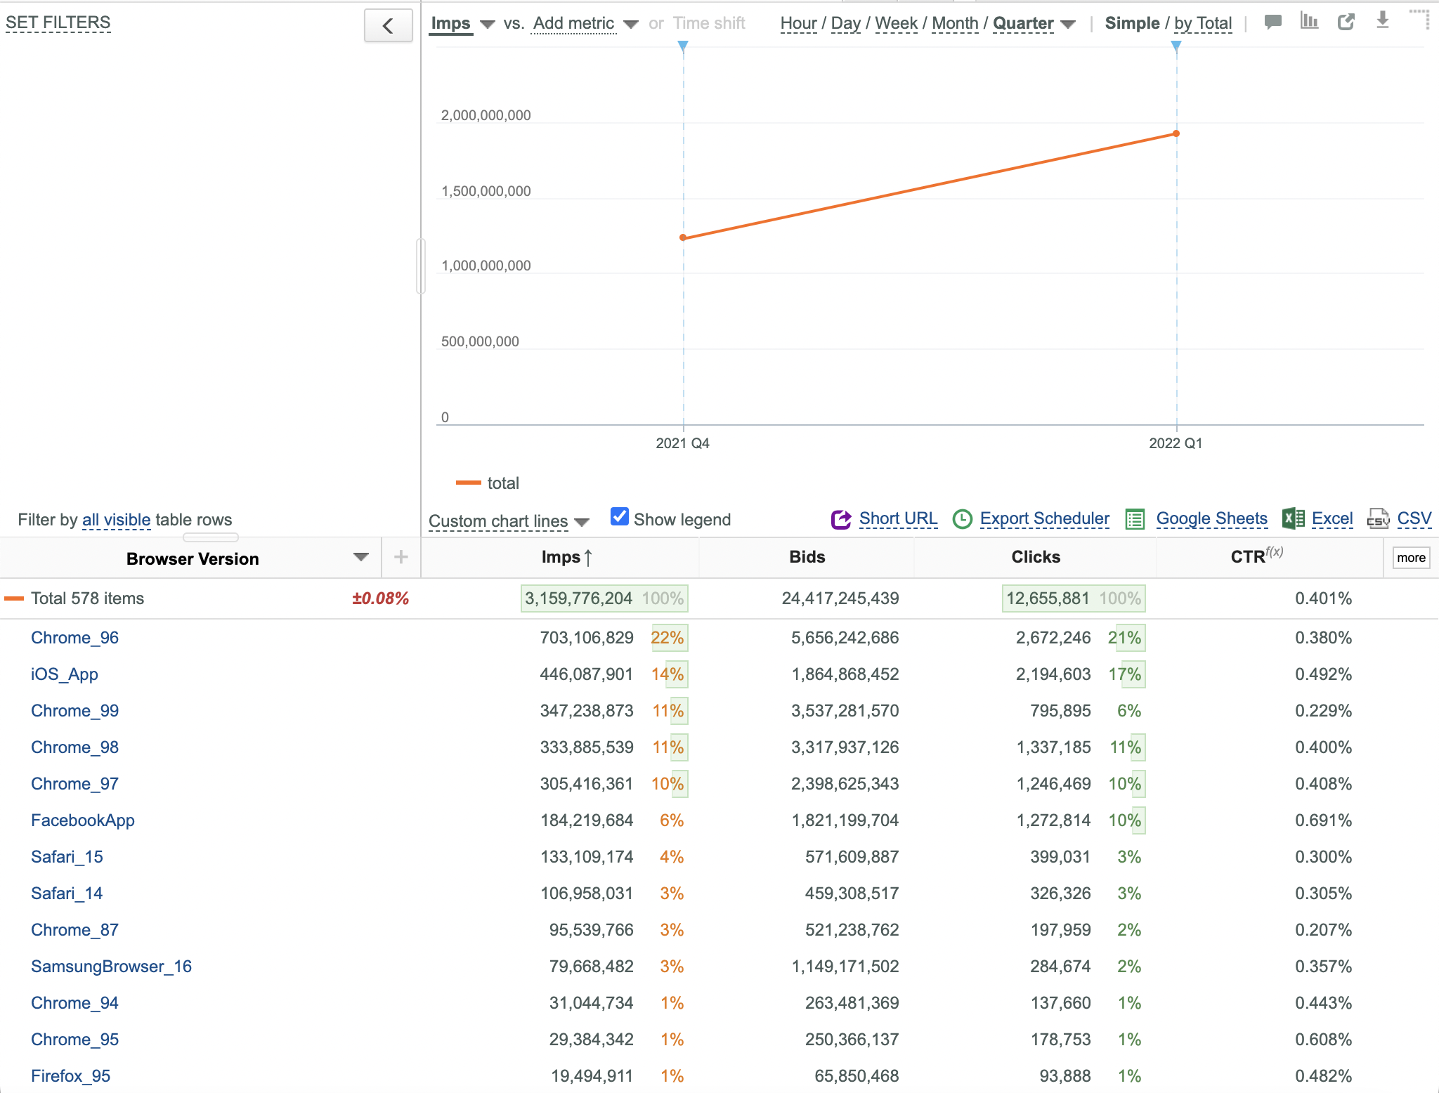Sort table by the Clicks column header
Screen dimensions: 1439x1093
click(x=1036, y=557)
